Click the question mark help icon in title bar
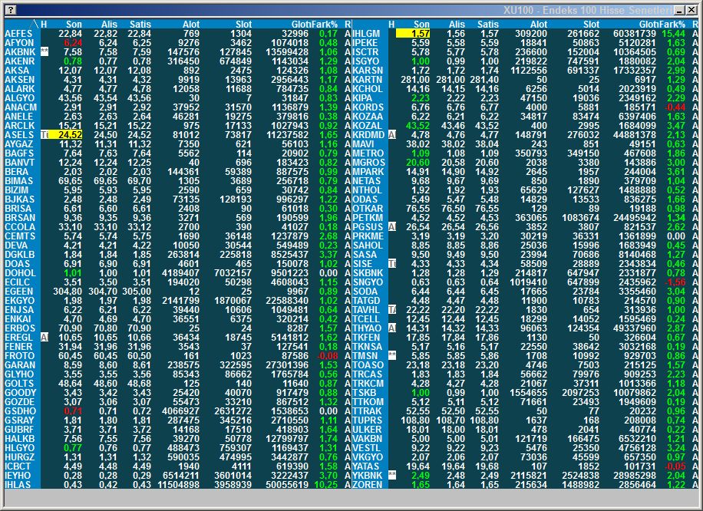This screenshot has width=703, height=511. (x=11, y=10)
